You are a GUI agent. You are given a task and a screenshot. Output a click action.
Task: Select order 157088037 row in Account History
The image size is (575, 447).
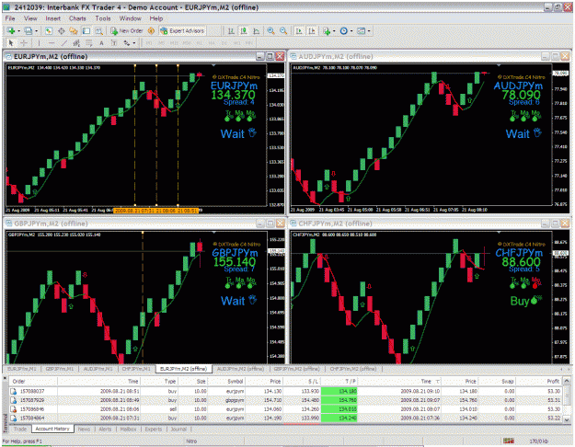click(x=286, y=391)
